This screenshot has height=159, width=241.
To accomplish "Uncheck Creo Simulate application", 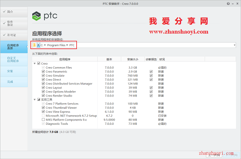I will pyautogui.click(x=43, y=75).
